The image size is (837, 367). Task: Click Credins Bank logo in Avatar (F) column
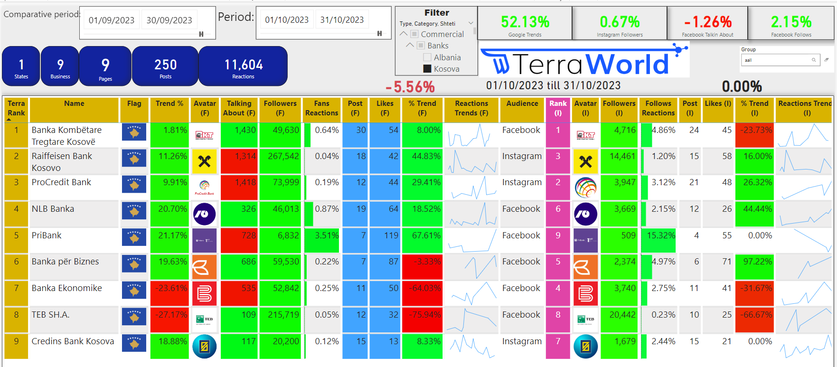pos(205,347)
